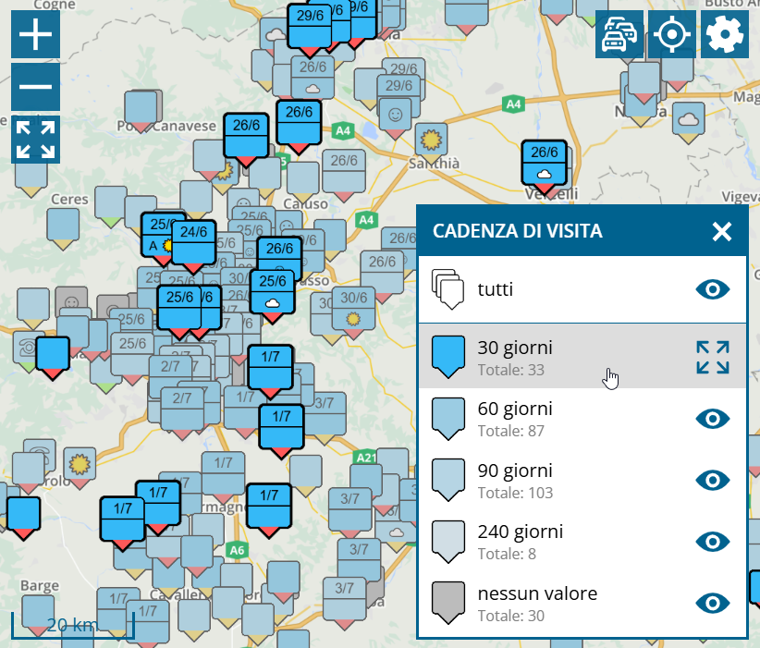Open the 26/6 cloud marker near Vercelli

pos(544,167)
